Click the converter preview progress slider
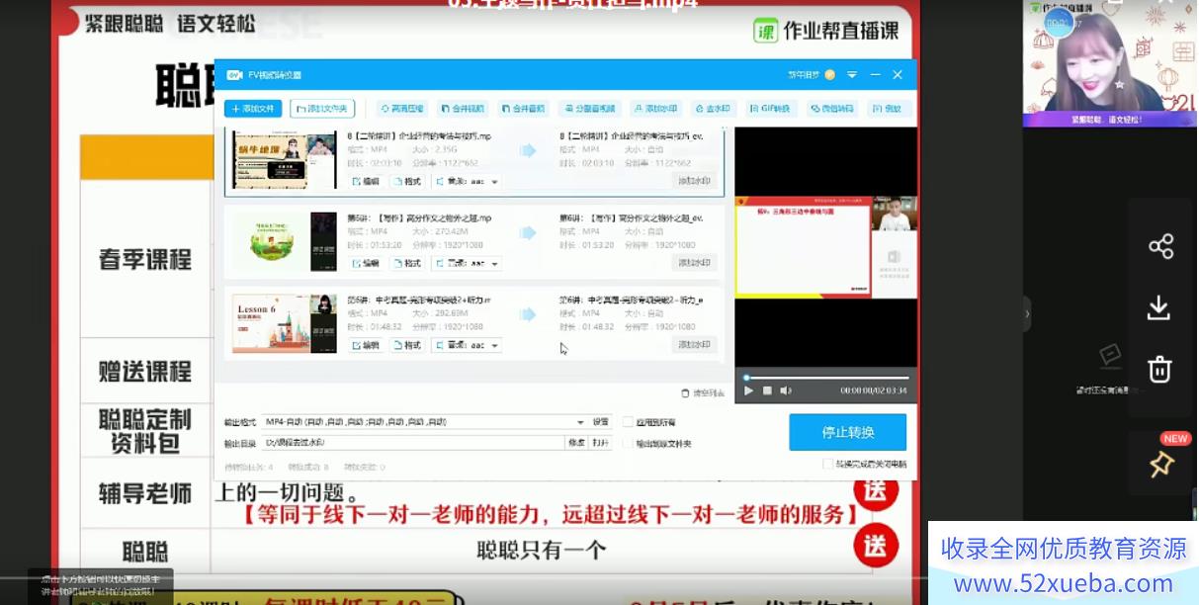1199x605 pixels. (x=826, y=378)
